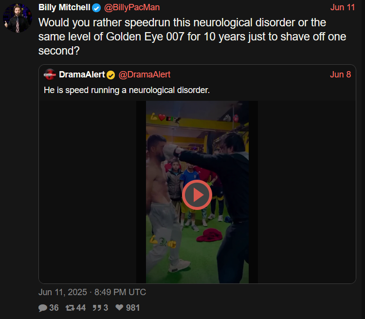Open the Jun 11 date link

point(343,7)
